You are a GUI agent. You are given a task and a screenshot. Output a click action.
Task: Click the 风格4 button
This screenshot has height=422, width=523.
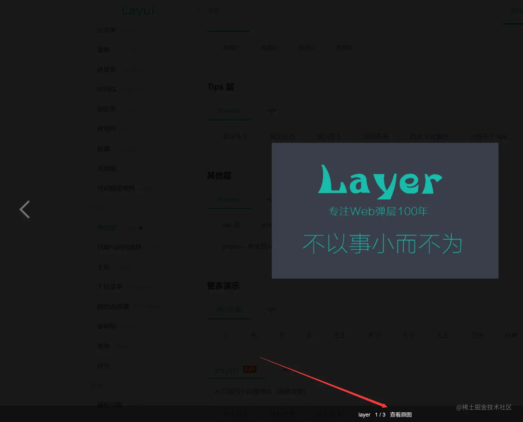pyautogui.click(x=344, y=48)
